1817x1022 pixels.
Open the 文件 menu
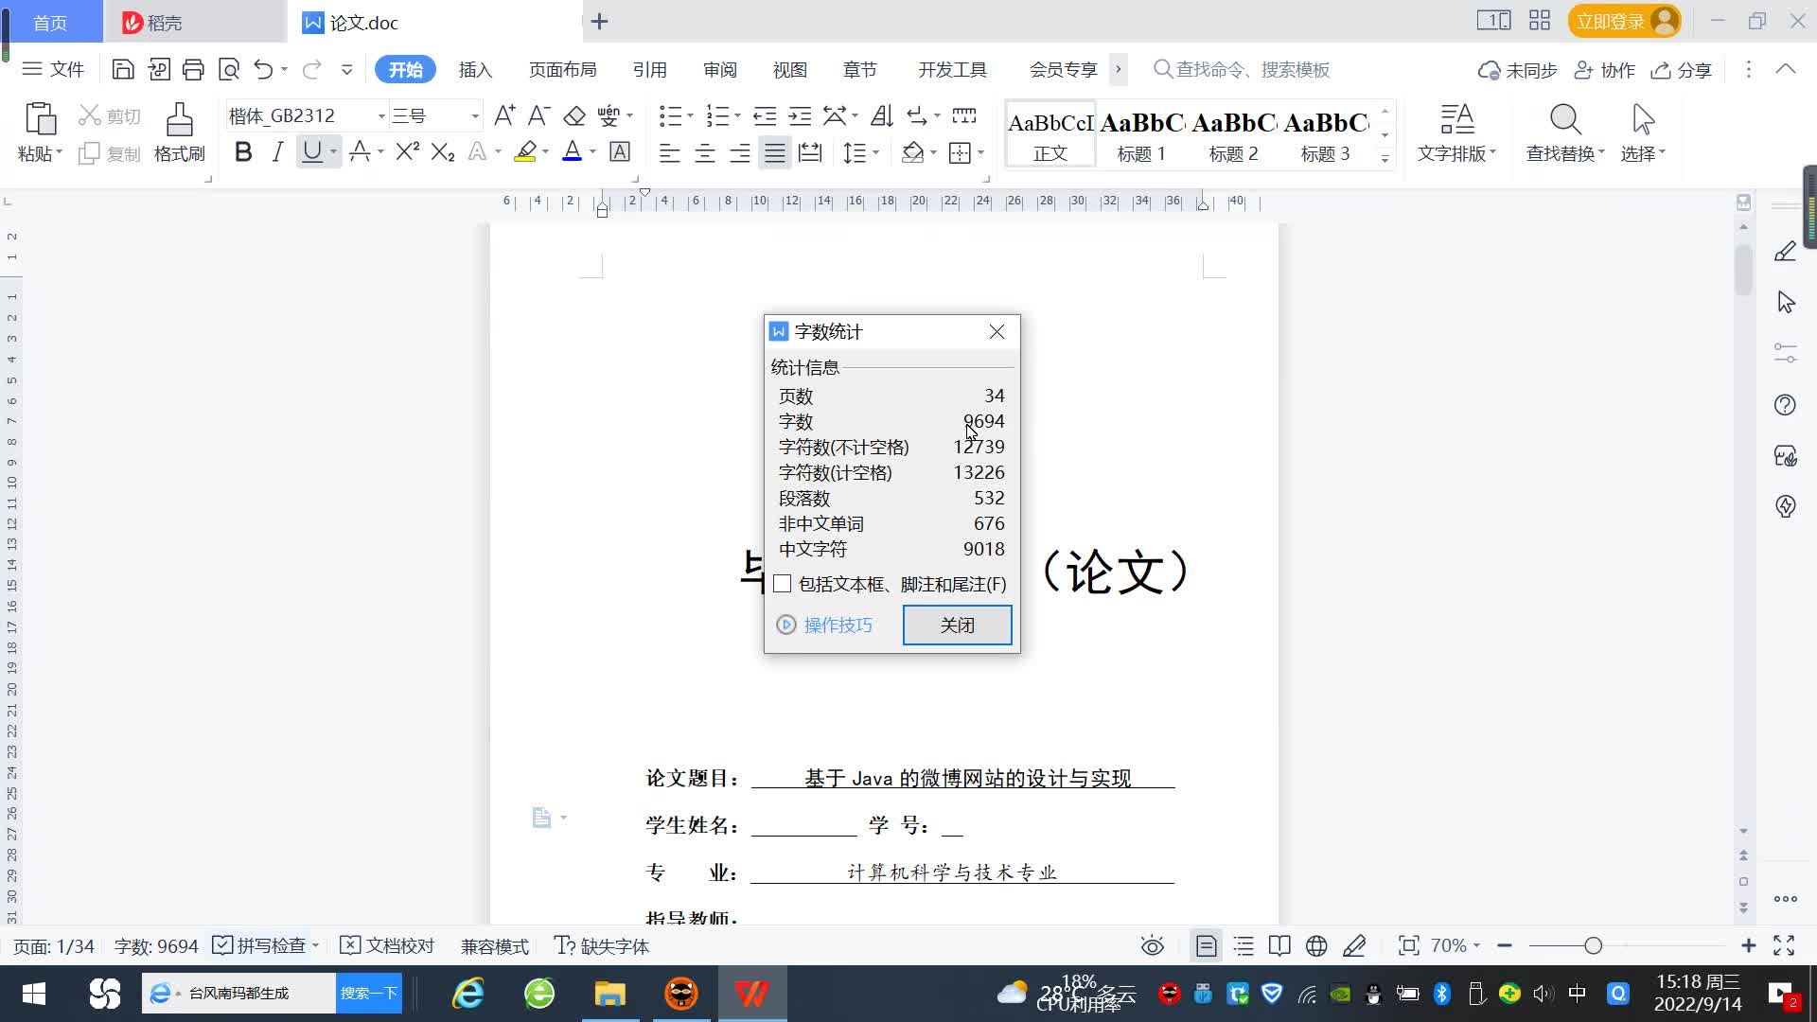(x=54, y=69)
